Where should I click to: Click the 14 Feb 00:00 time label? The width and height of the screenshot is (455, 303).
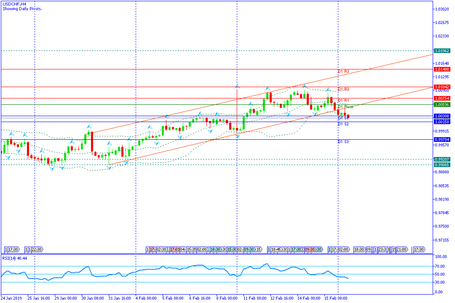click(x=309, y=298)
